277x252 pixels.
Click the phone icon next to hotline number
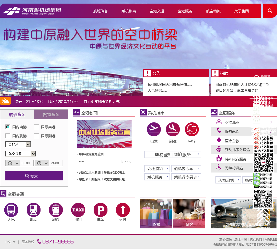point(39,241)
